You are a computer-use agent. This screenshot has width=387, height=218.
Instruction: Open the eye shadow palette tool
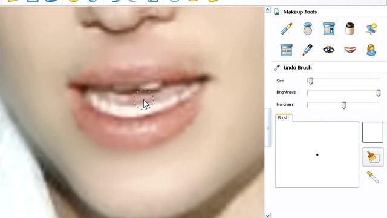tap(286, 50)
